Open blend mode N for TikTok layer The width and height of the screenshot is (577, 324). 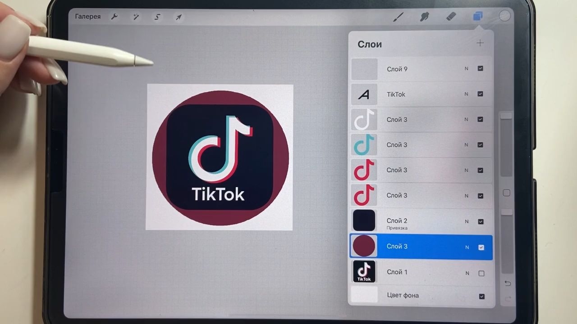point(466,94)
